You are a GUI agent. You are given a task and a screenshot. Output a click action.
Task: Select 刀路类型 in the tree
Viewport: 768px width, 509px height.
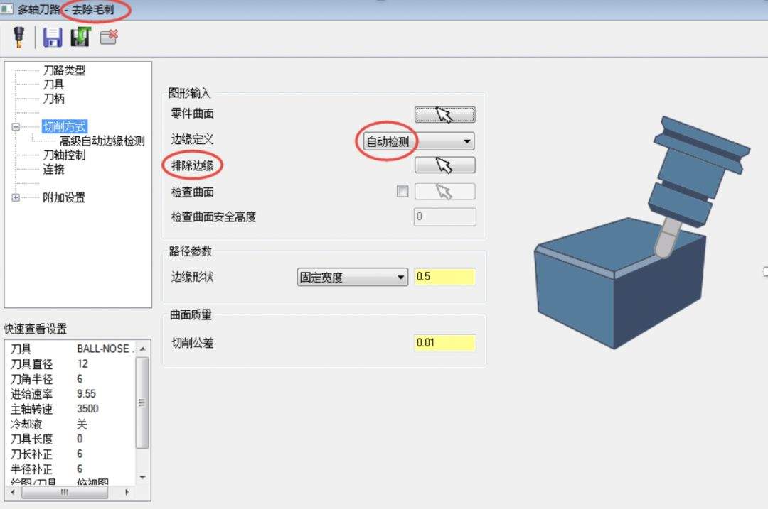click(x=64, y=70)
